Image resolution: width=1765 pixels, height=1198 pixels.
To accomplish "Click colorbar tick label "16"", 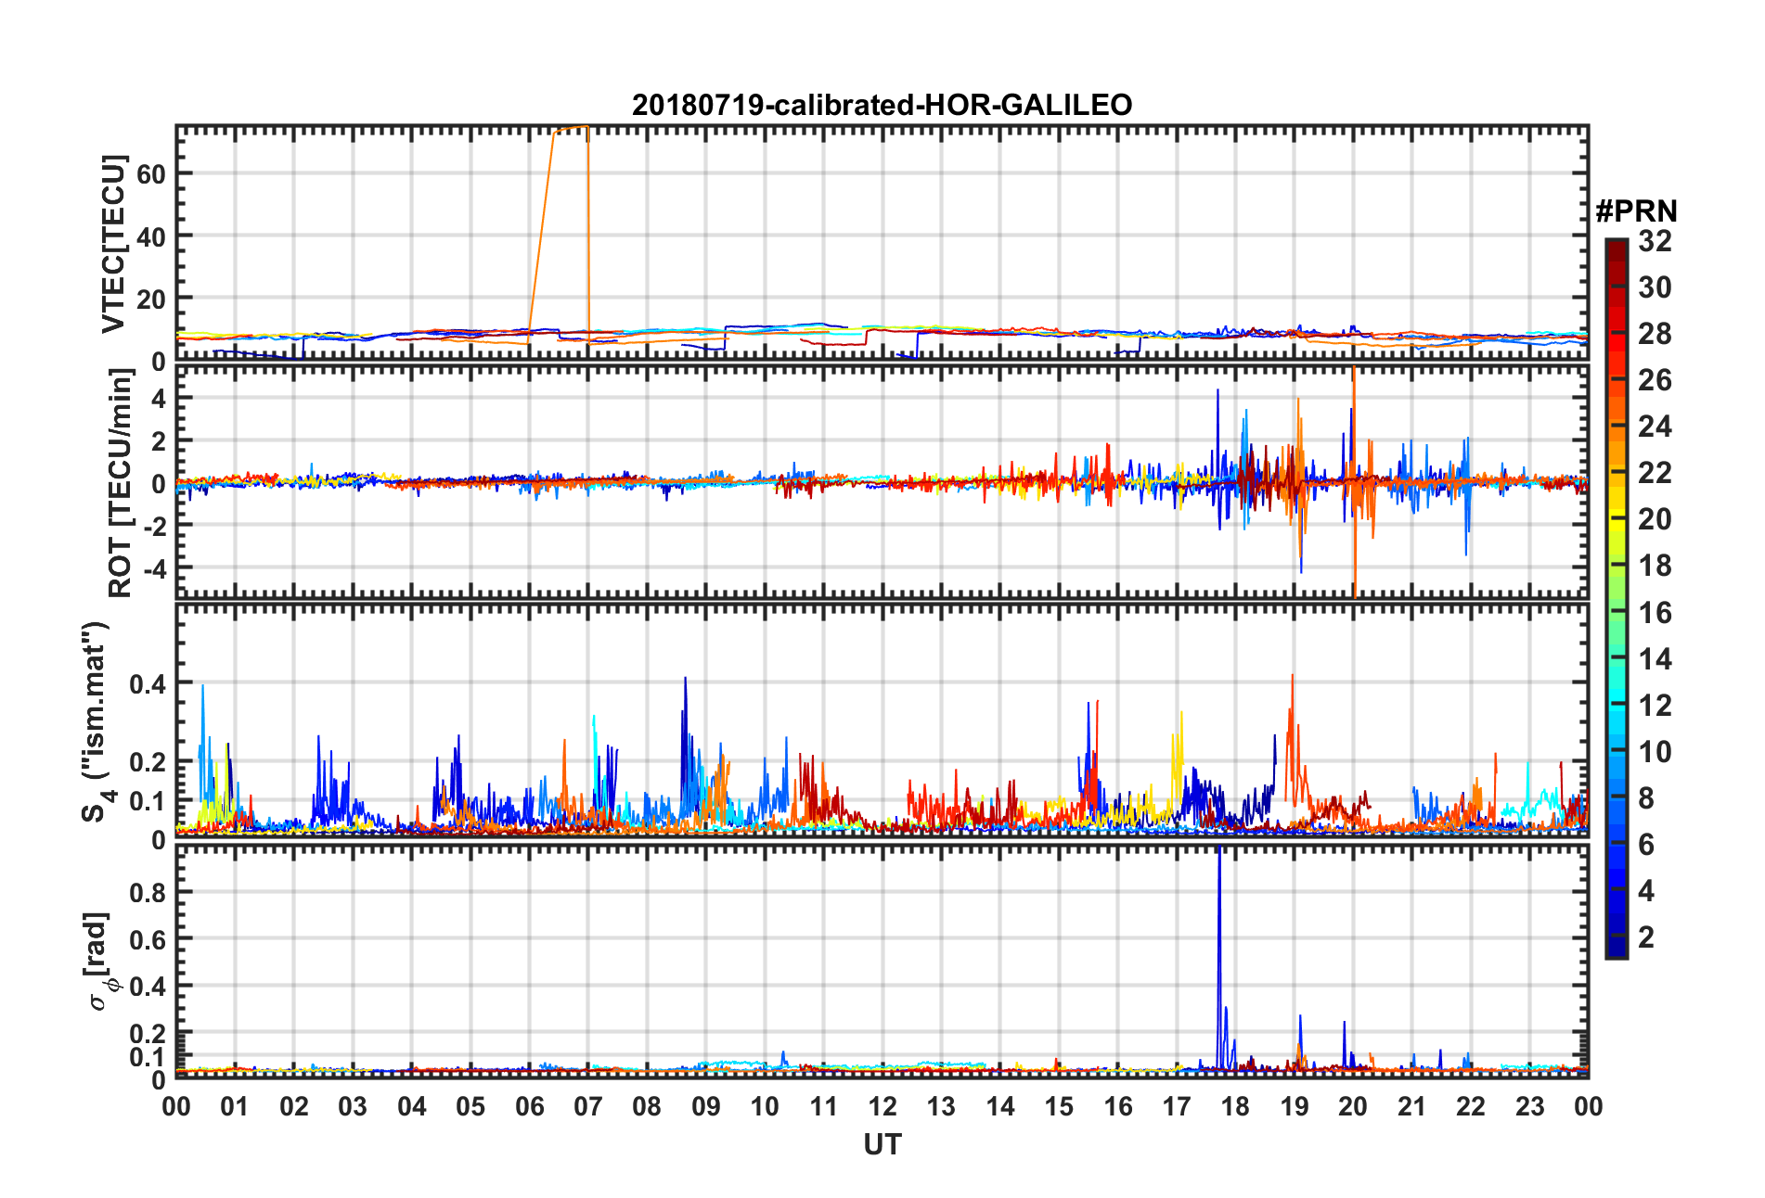I will click(x=1655, y=613).
